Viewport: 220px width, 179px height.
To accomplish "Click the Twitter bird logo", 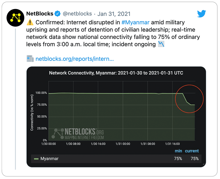I will [x=201, y=14].
